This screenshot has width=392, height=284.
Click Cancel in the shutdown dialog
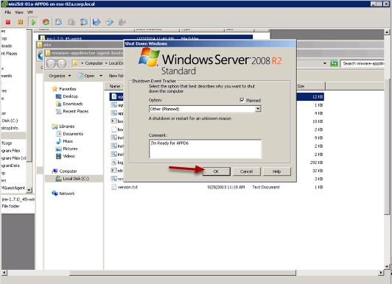(x=247, y=171)
